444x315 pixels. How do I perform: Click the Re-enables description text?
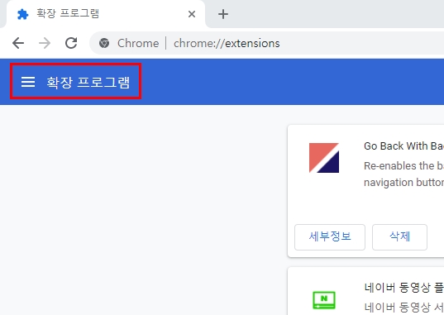coord(403,174)
